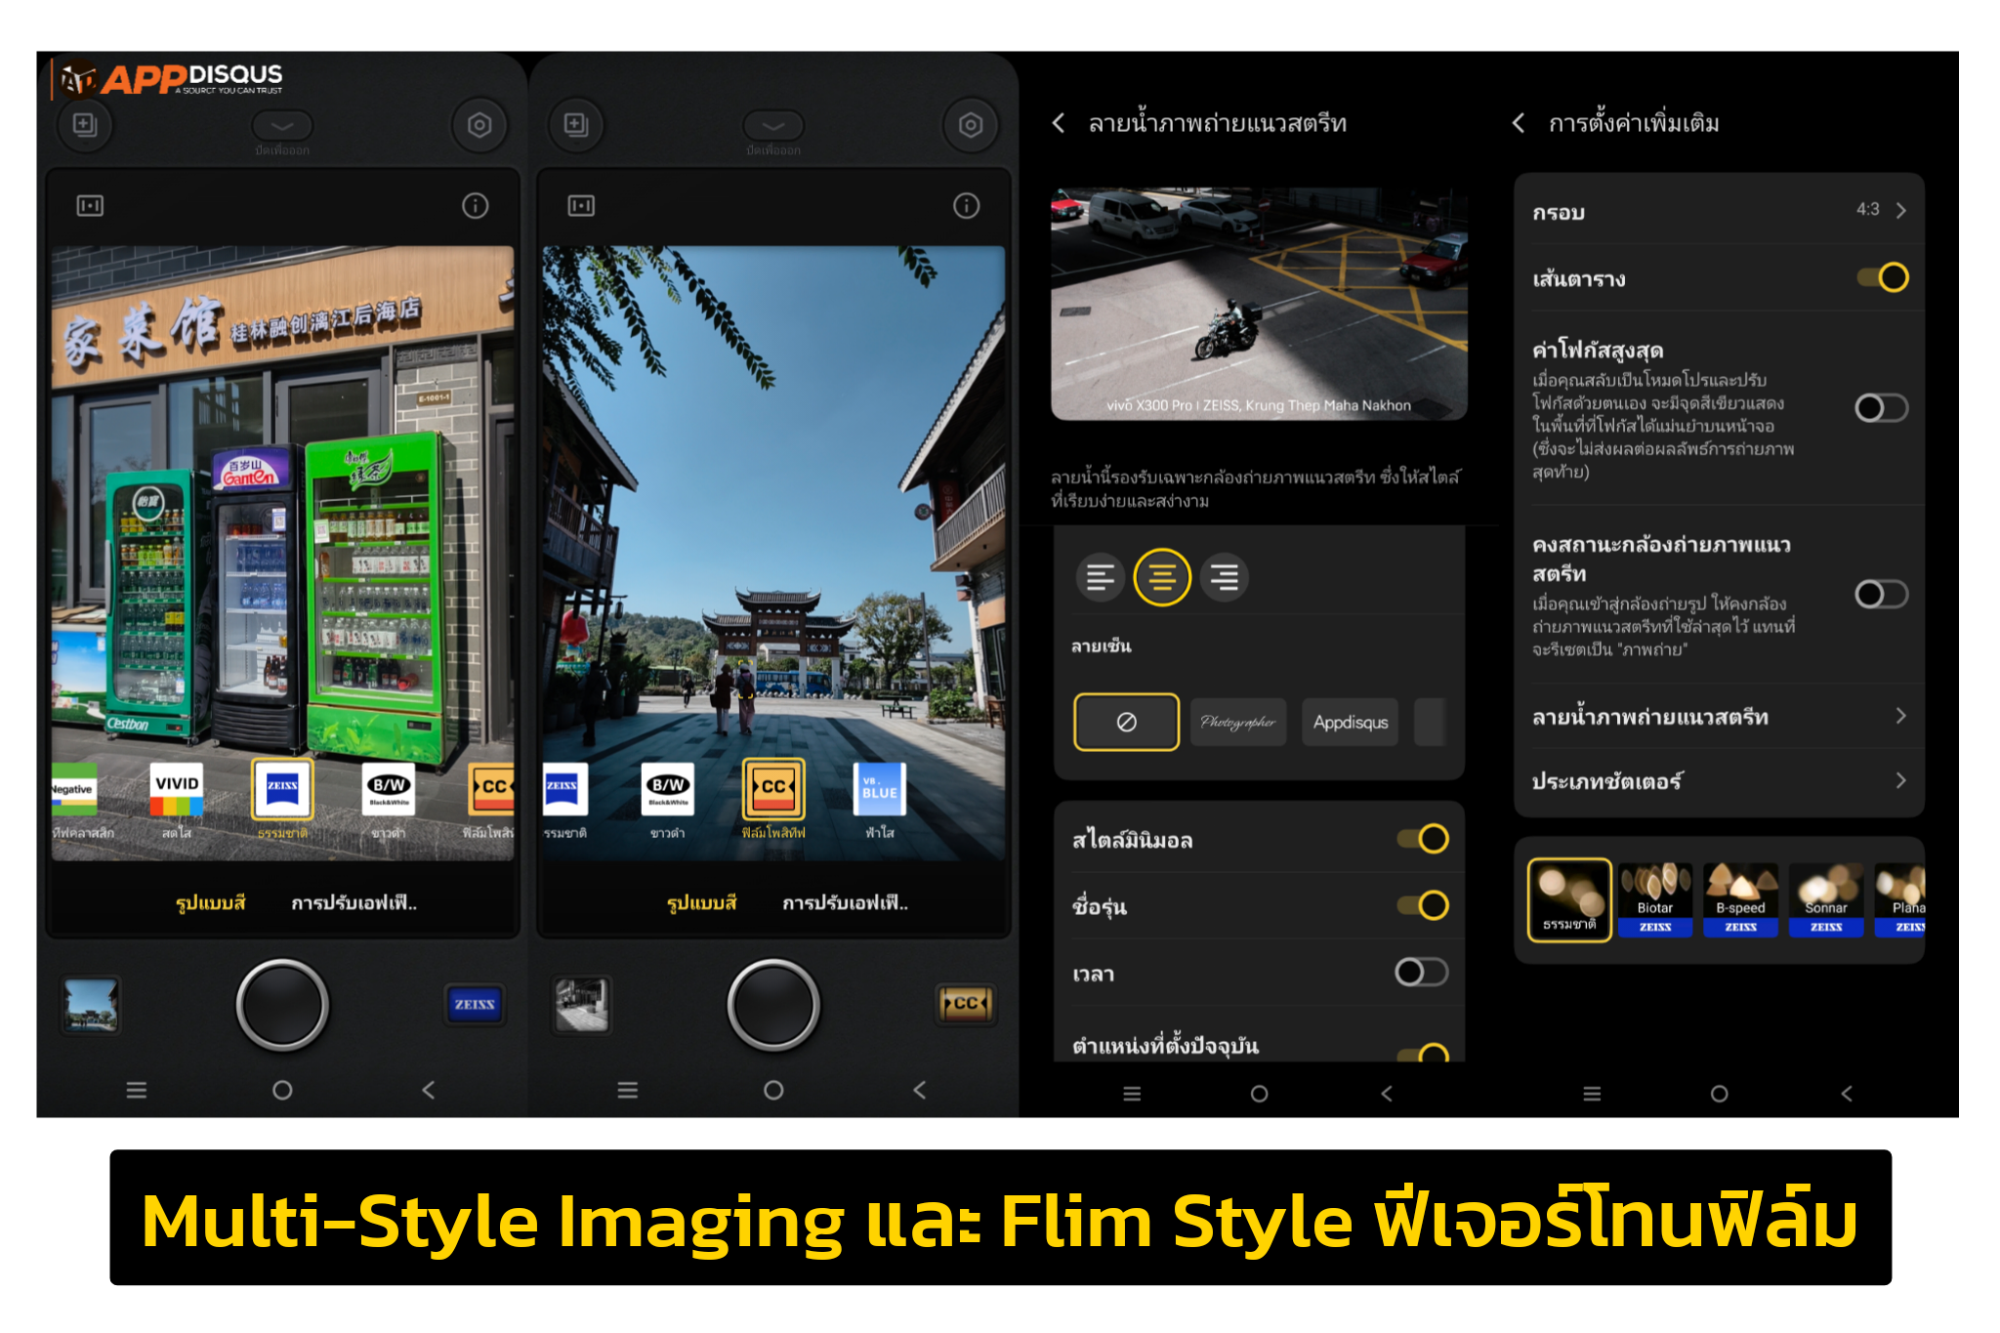Choose the Appdisqus signature option

(1350, 723)
